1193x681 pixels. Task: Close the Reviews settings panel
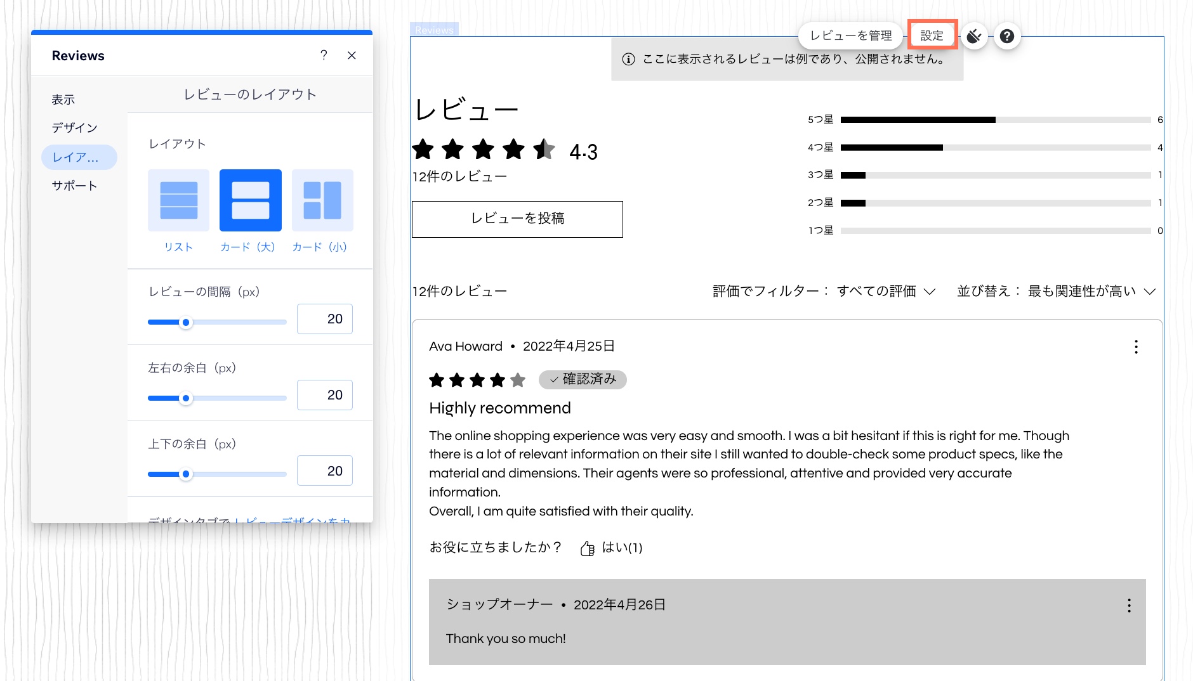tap(352, 56)
